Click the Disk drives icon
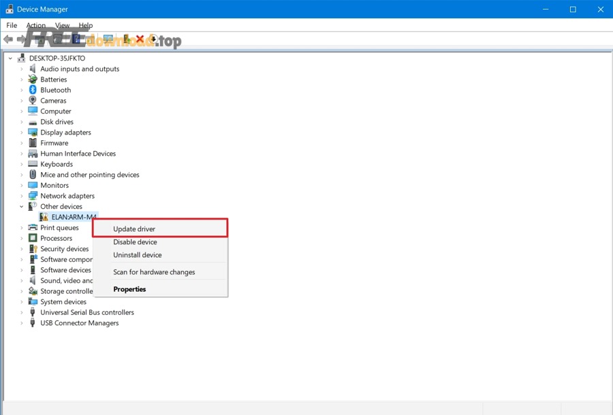 33,122
